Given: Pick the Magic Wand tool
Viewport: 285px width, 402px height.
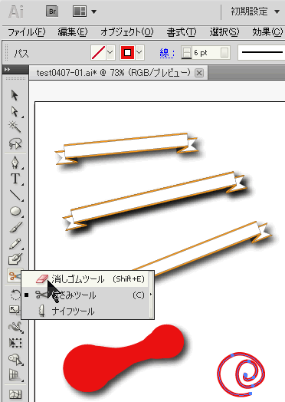Looking at the screenshot, I should pos(15,127).
